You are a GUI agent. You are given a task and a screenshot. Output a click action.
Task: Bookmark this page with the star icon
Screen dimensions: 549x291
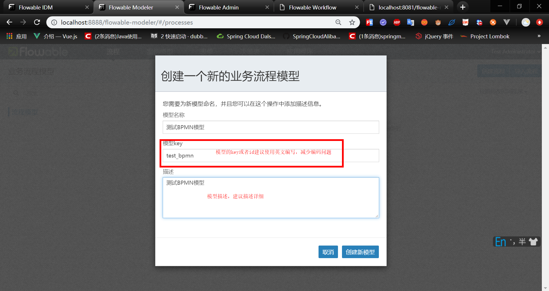(352, 22)
